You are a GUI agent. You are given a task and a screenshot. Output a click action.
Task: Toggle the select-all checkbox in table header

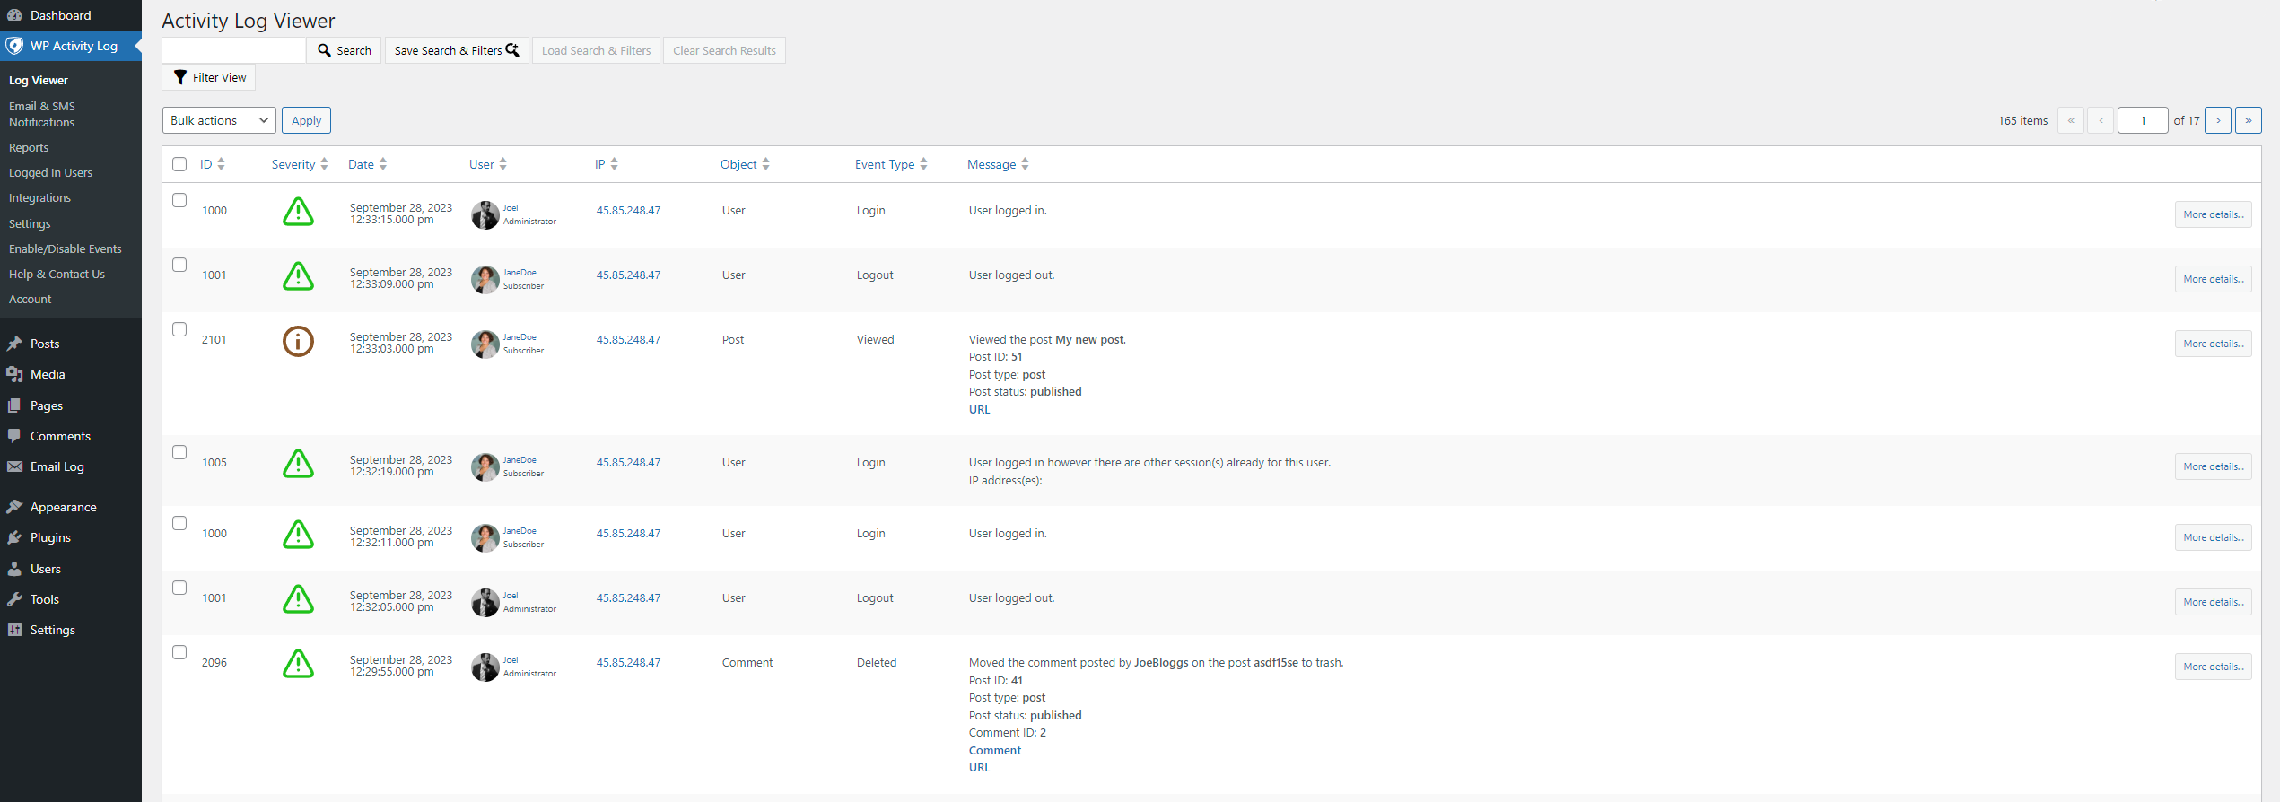[179, 164]
